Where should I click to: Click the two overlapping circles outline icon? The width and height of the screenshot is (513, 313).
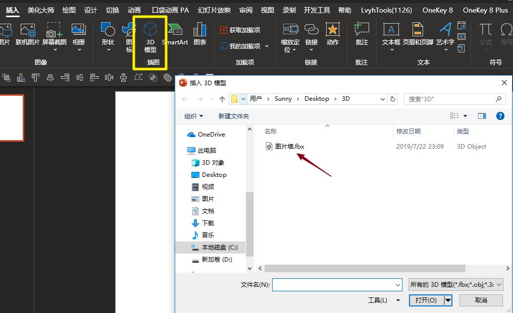(x=153, y=78)
